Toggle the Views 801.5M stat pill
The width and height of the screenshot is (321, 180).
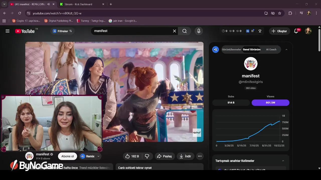pos(270,102)
